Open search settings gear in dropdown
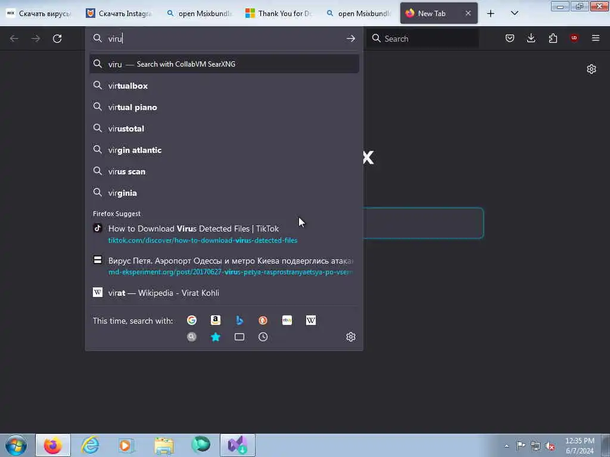 click(351, 337)
